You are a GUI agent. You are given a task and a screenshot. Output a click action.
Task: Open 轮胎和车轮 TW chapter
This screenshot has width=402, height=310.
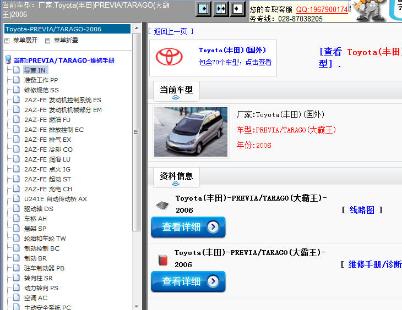pyautogui.click(x=45, y=239)
